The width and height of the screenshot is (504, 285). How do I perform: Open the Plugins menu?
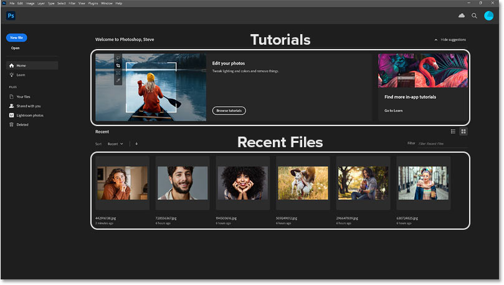click(93, 3)
